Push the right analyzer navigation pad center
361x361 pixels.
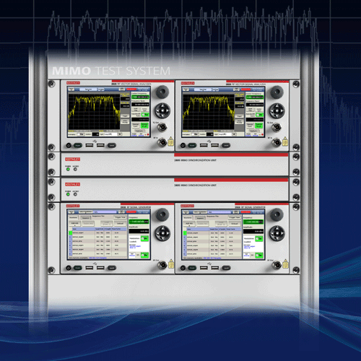pos(277,110)
